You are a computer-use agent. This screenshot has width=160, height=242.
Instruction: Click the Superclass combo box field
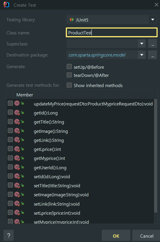(x=106, y=44)
